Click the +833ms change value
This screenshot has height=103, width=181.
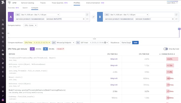coord(170,78)
